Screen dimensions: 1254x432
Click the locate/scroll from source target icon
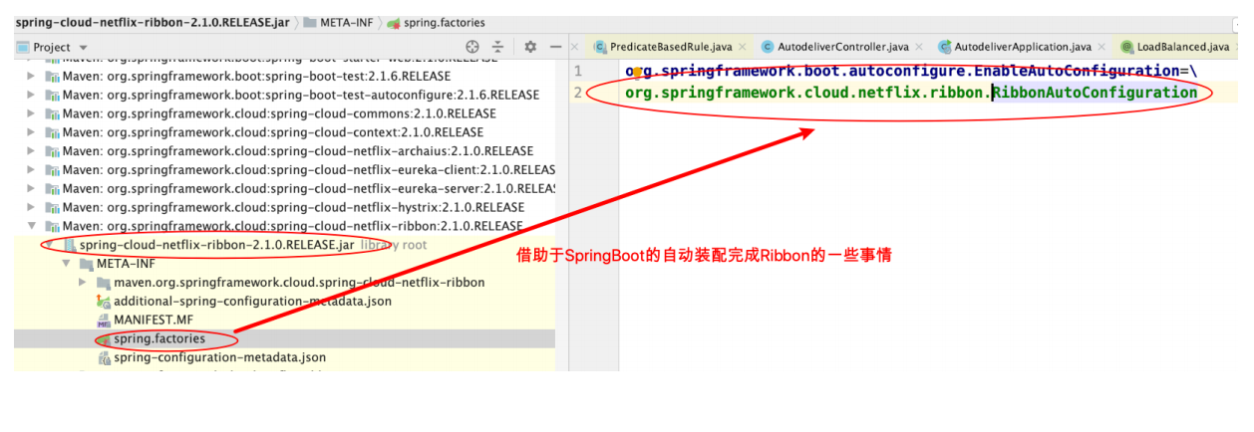coord(472,47)
